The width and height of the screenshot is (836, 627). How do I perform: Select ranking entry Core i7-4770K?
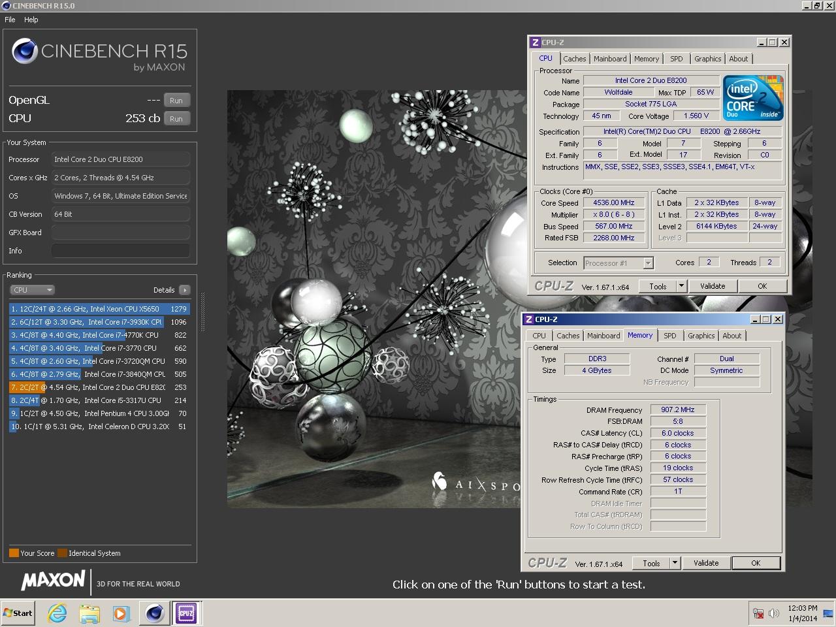click(x=99, y=335)
